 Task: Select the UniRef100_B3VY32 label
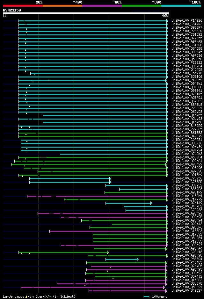[187, 185]
